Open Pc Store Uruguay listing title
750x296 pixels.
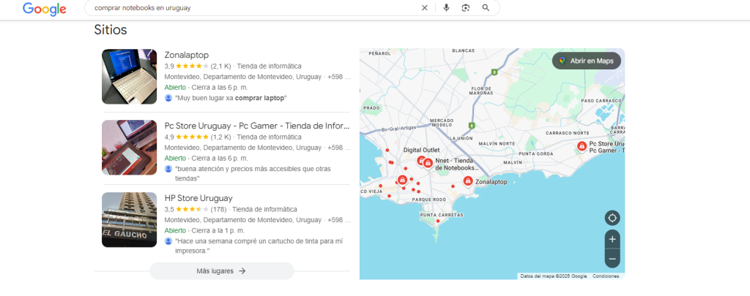(x=256, y=125)
